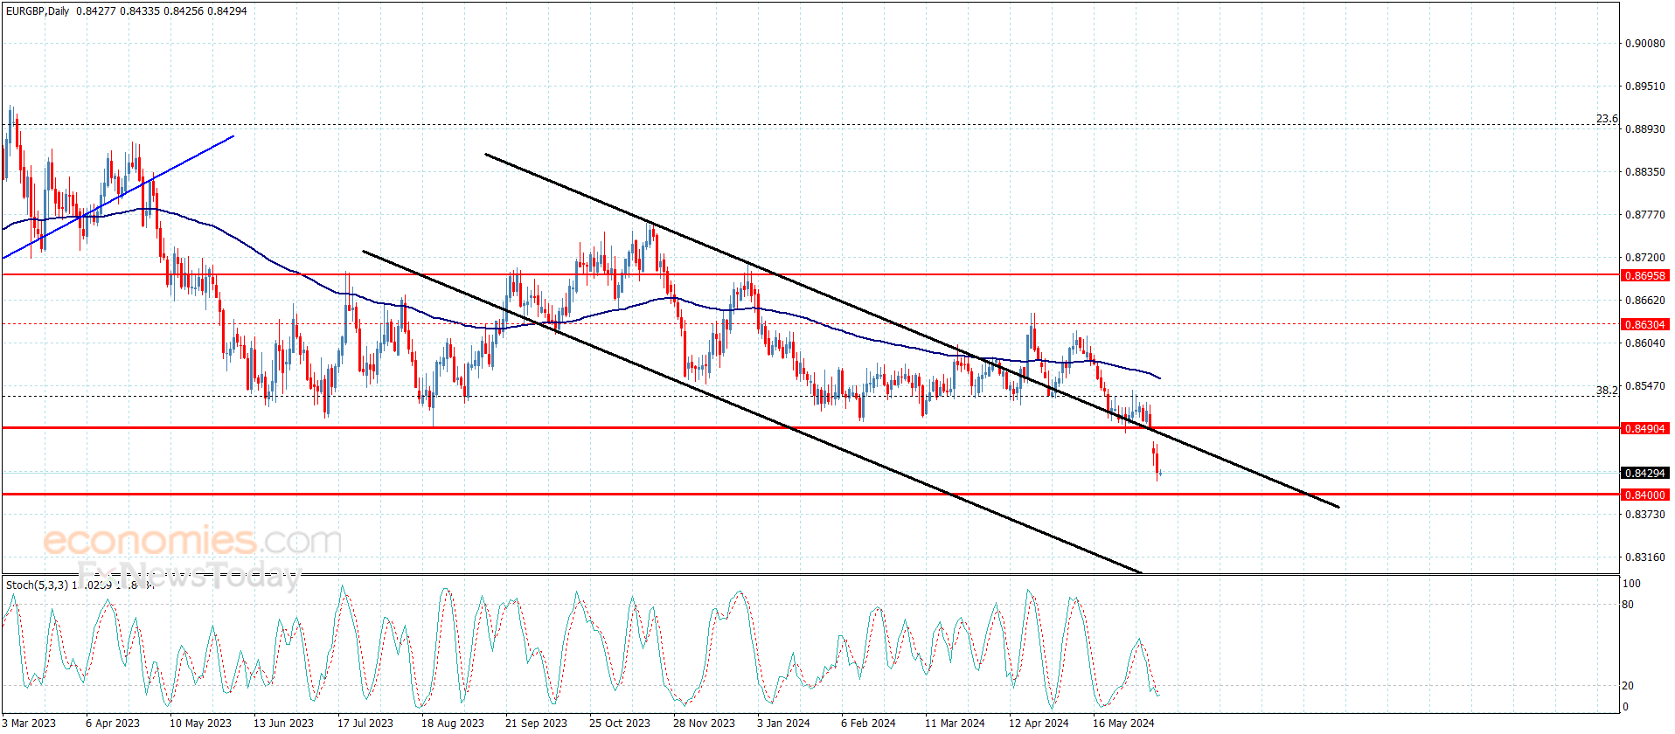This screenshot has width=1675, height=734.
Task: Click the 38.2 Fibonacci level label
Action: 1607,391
